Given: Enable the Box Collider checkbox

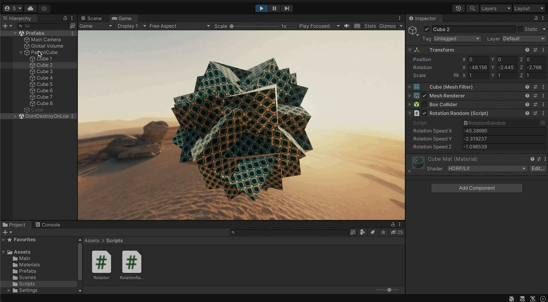Looking at the screenshot, I should [425, 104].
